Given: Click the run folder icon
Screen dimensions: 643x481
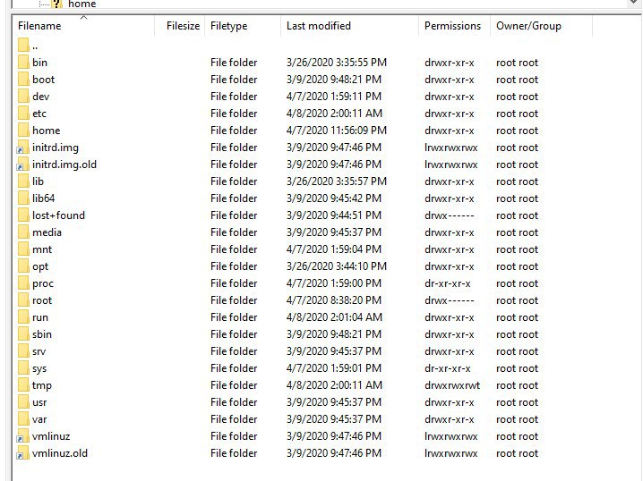Looking at the screenshot, I should coord(23,317).
